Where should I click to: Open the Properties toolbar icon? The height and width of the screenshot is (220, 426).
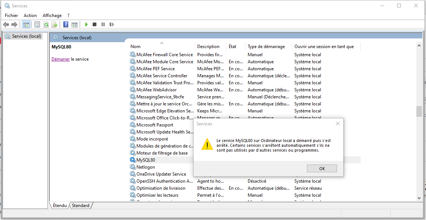click(x=37, y=24)
